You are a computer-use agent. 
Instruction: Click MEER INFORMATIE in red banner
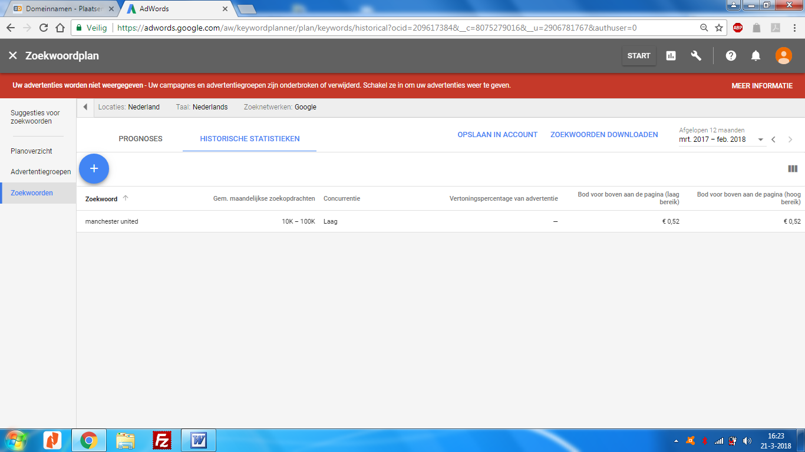(762, 85)
